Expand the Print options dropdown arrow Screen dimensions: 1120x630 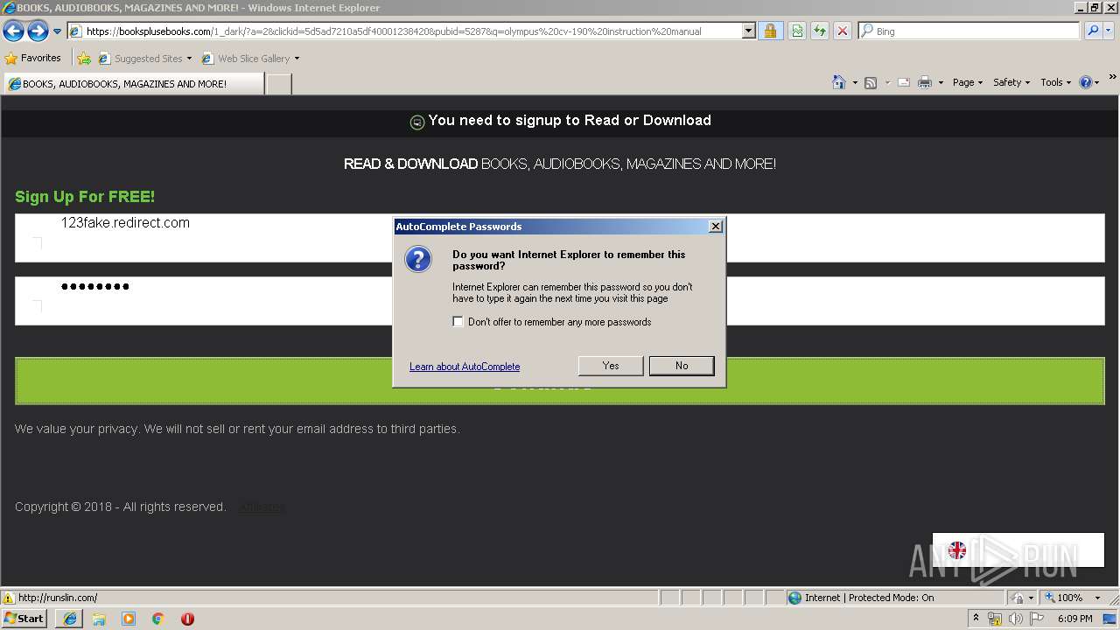click(941, 82)
